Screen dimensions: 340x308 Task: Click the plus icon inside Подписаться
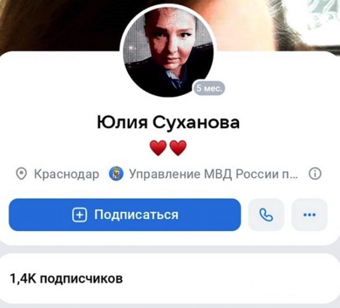coord(80,215)
